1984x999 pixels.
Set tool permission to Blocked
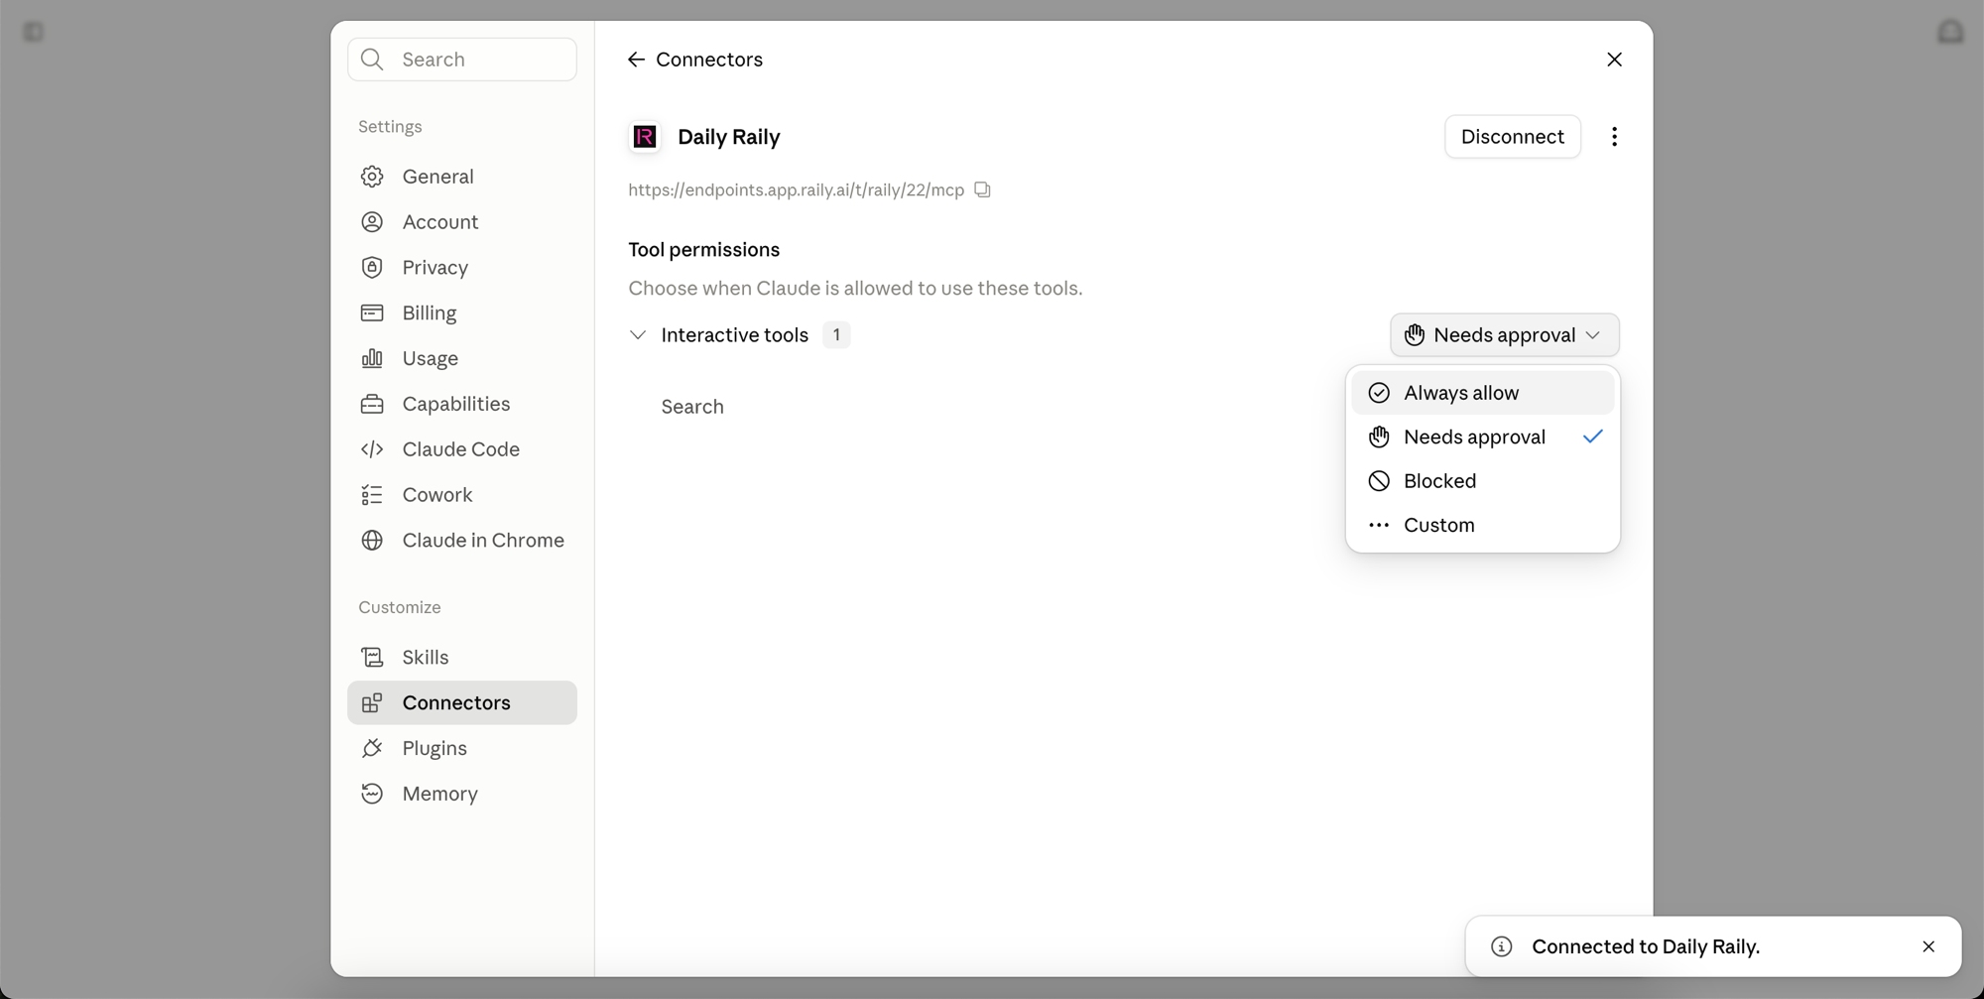(1482, 481)
